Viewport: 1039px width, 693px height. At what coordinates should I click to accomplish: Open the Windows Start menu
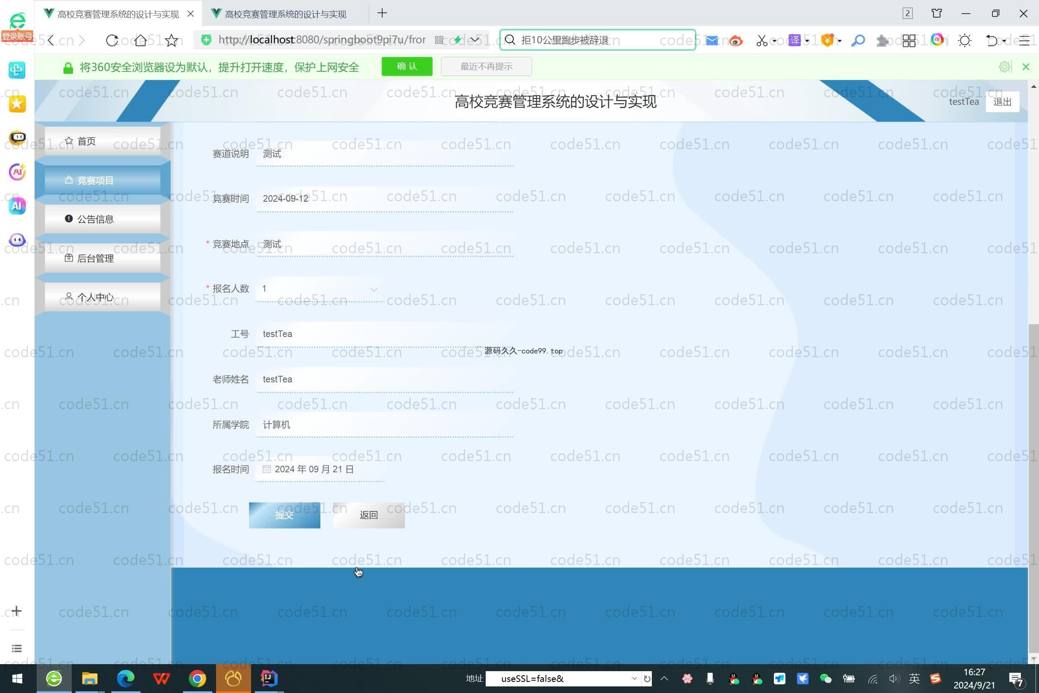tap(18, 679)
